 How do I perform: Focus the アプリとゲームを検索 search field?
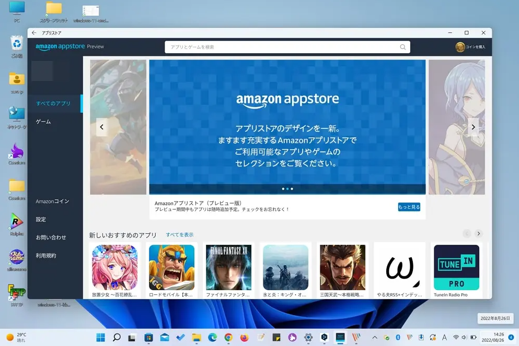coord(287,47)
